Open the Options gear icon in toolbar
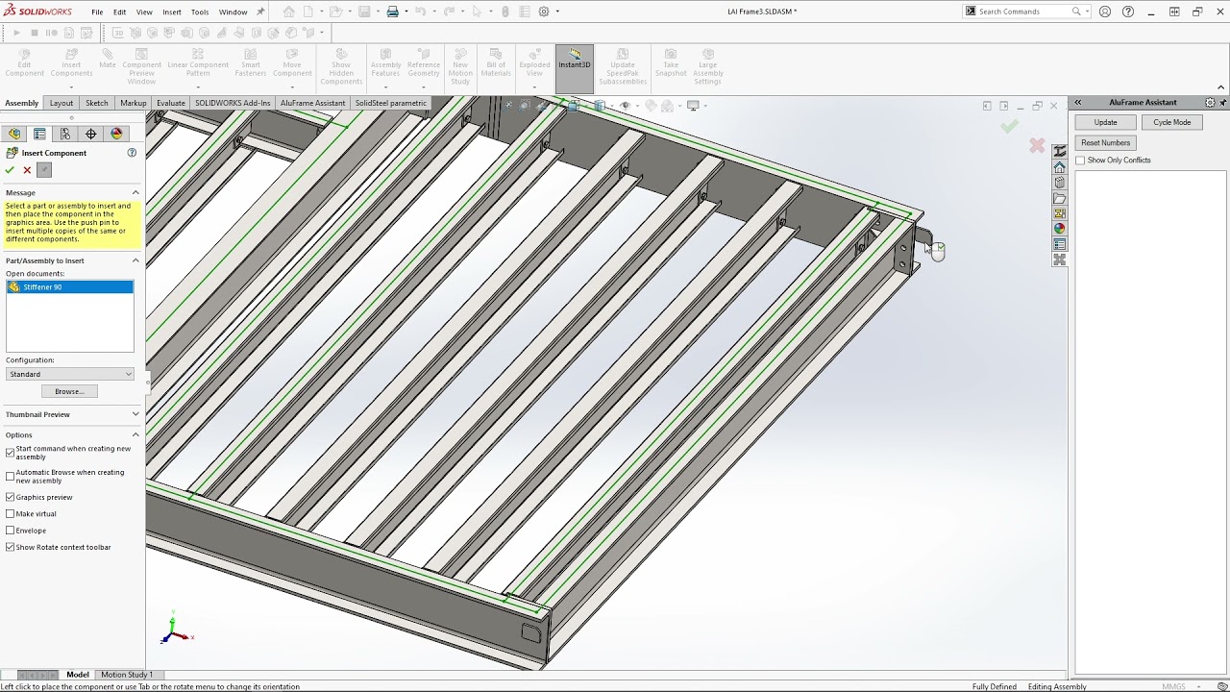 (544, 12)
